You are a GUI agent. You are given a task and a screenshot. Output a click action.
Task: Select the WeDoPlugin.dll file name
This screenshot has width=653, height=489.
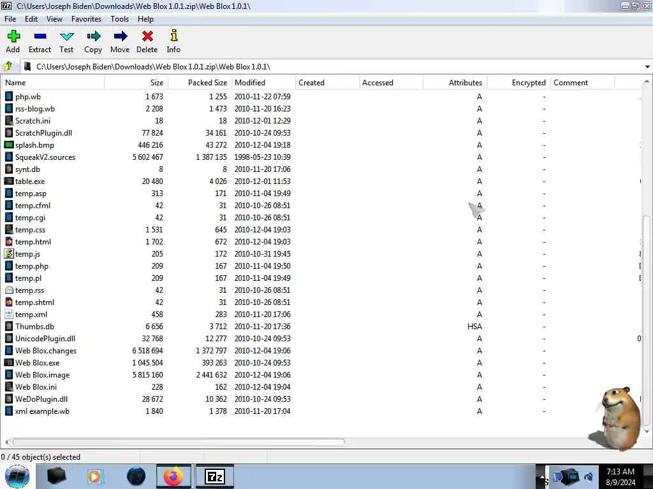point(41,399)
